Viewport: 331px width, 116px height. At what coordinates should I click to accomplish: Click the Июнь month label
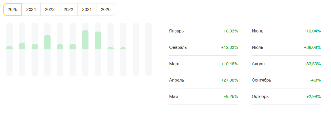pos(258,31)
